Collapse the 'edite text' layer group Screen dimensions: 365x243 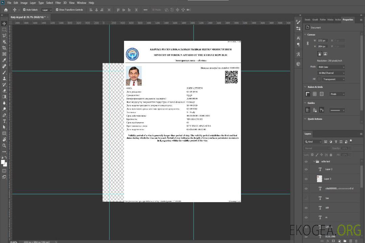coord(314,161)
